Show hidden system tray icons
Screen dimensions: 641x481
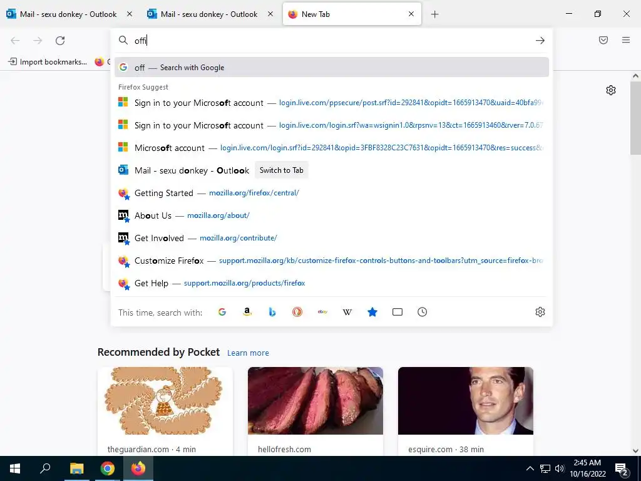tap(530, 468)
